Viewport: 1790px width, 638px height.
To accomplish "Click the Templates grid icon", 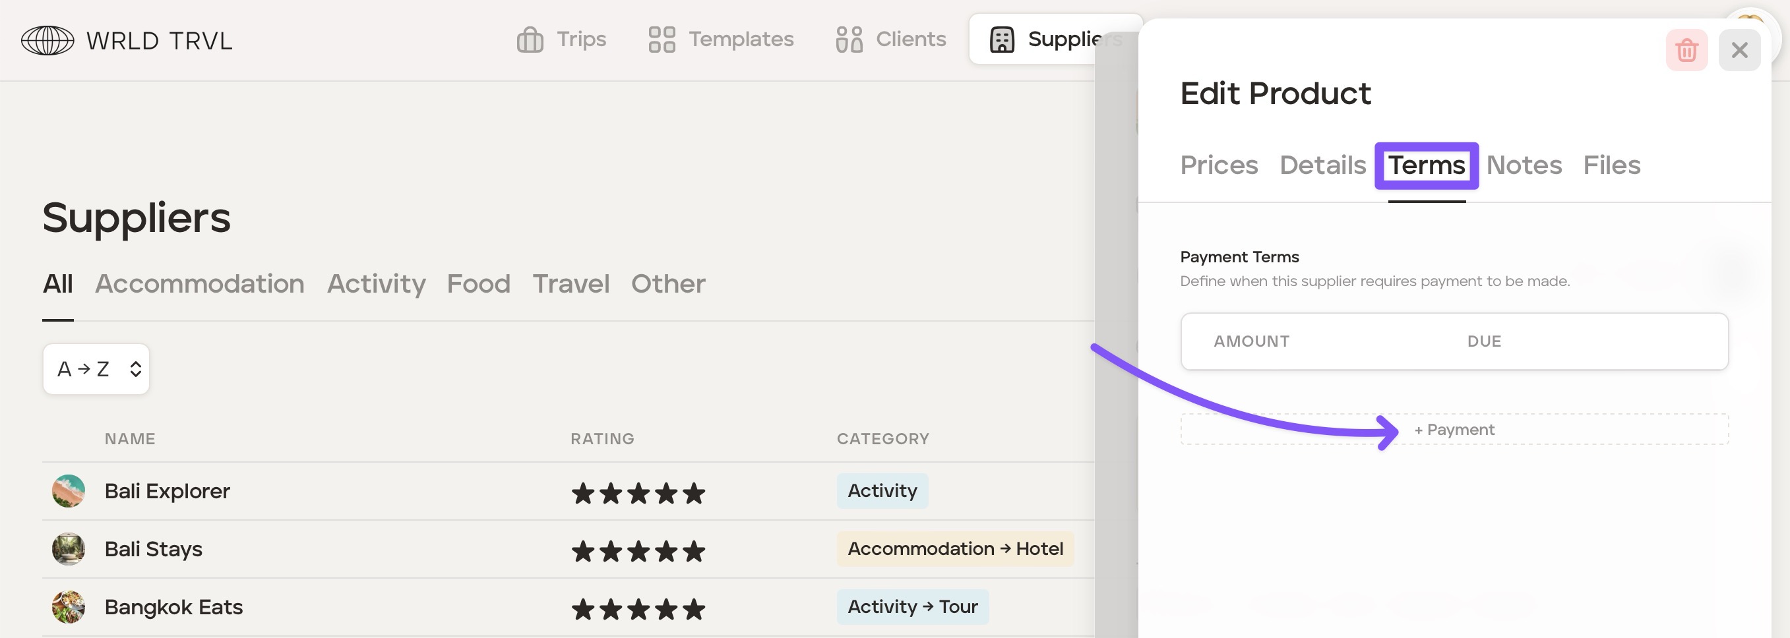I will (662, 40).
